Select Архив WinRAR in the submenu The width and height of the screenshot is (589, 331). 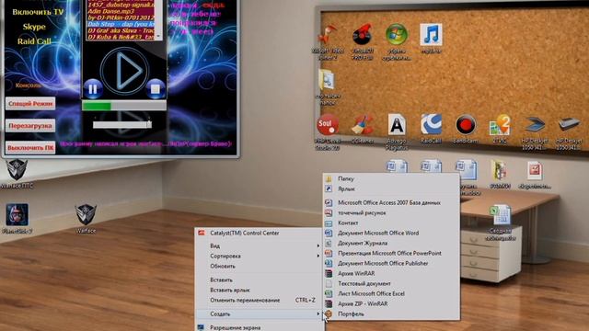391,274
